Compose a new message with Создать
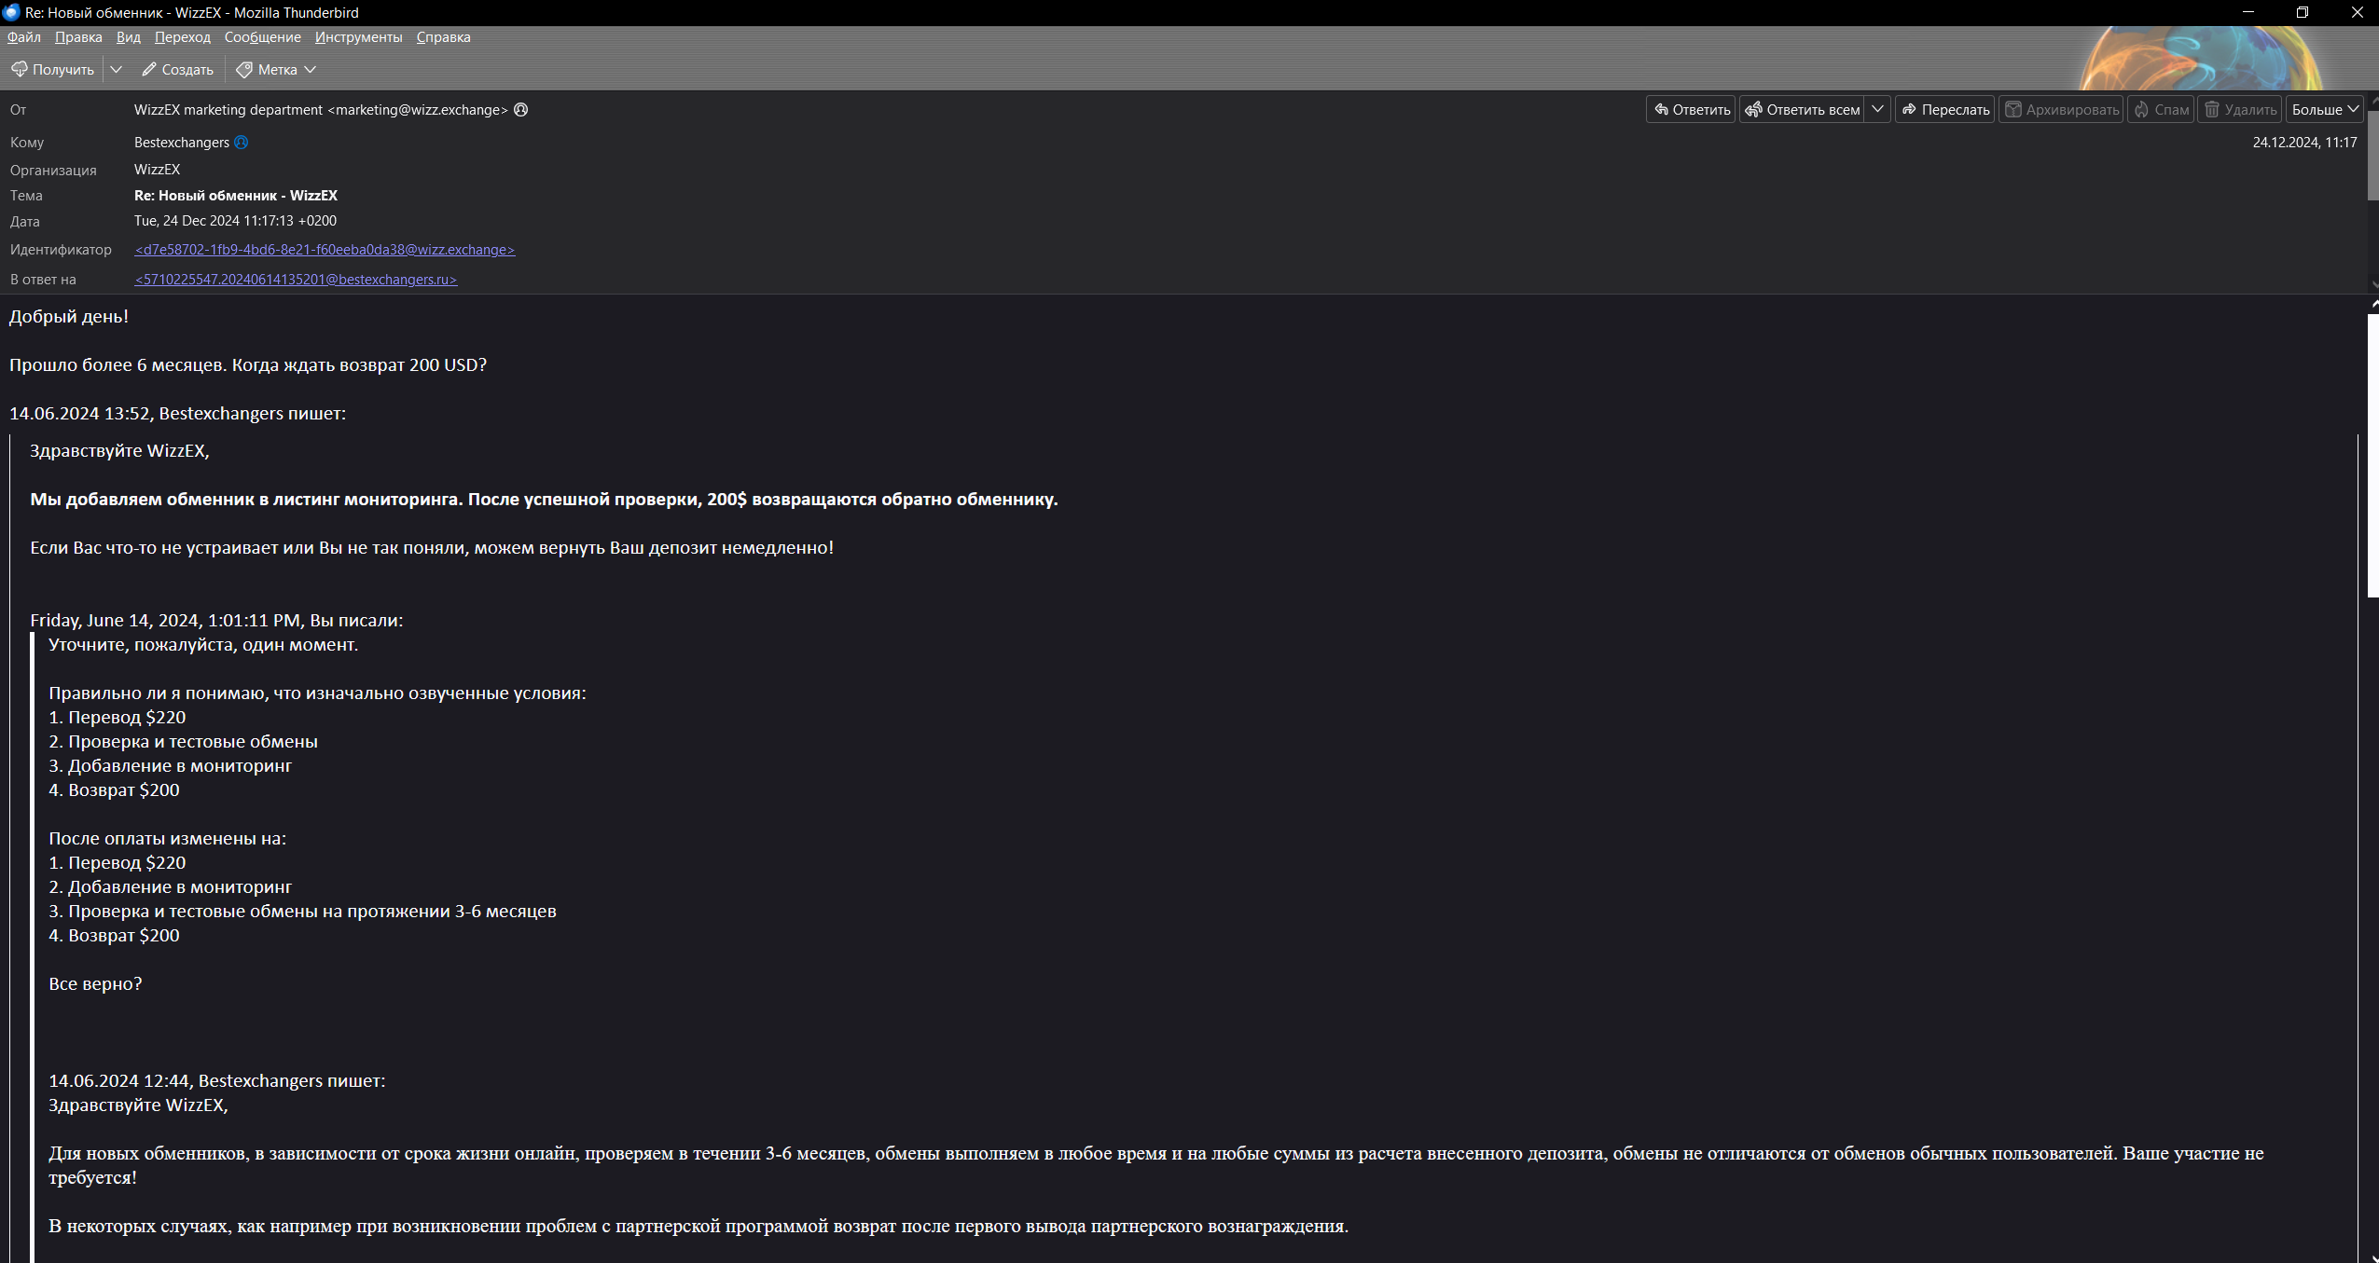Image resolution: width=2379 pixels, height=1263 pixels. pyautogui.click(x=177, y=70)
